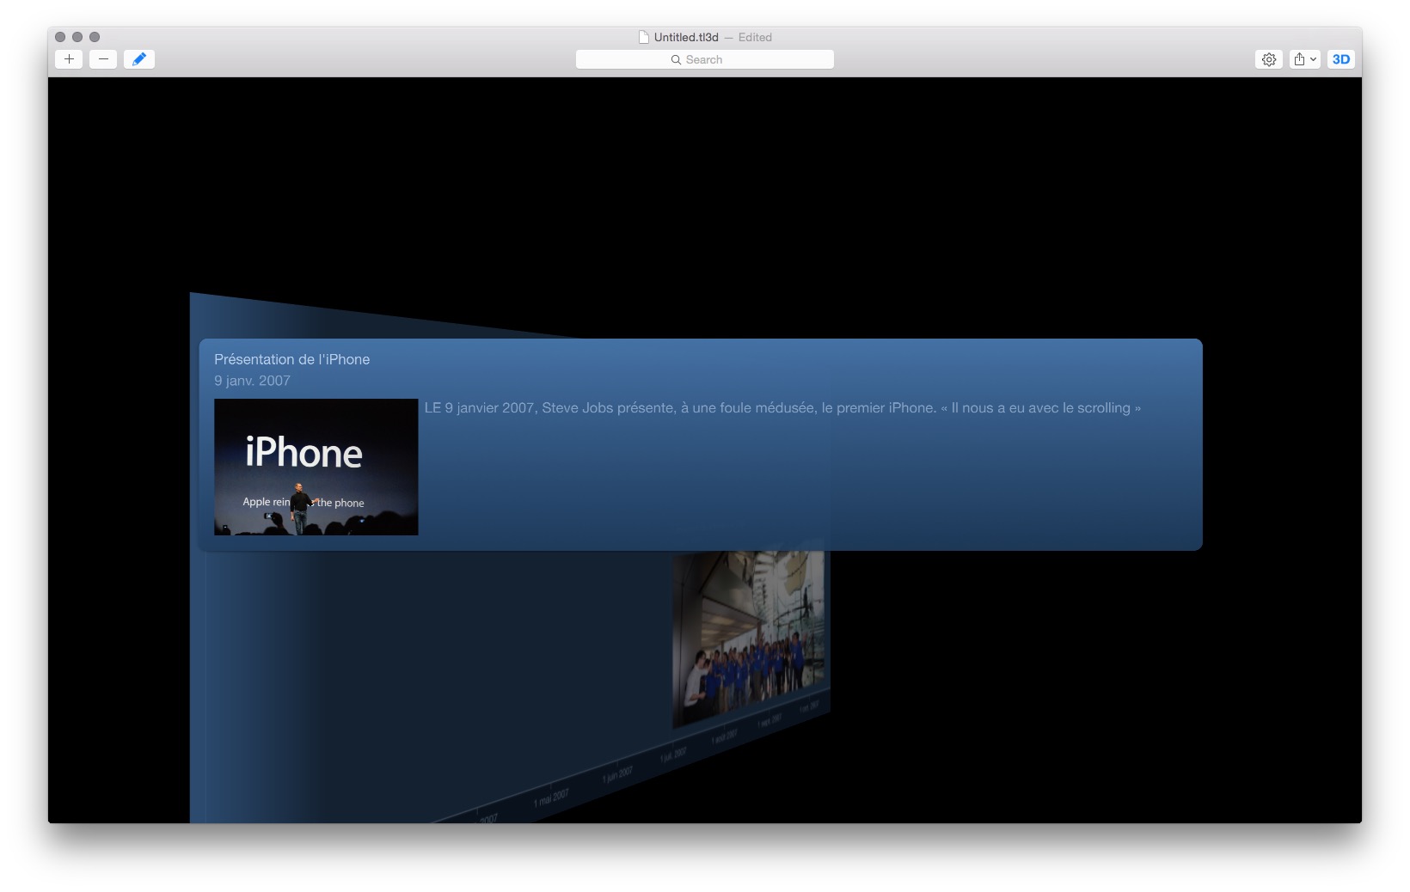The width and height of the screenshot is (1410, 892).
Task: Select the Apple Store crowd photo on the timeline
Action: point(749,638)
